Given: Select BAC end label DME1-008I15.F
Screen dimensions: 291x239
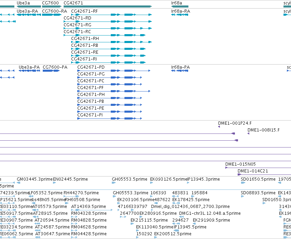Looking at the screenshot, I should click(264, 130).
